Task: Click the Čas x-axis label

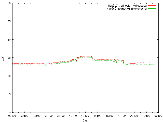Action: pos(85,120)
